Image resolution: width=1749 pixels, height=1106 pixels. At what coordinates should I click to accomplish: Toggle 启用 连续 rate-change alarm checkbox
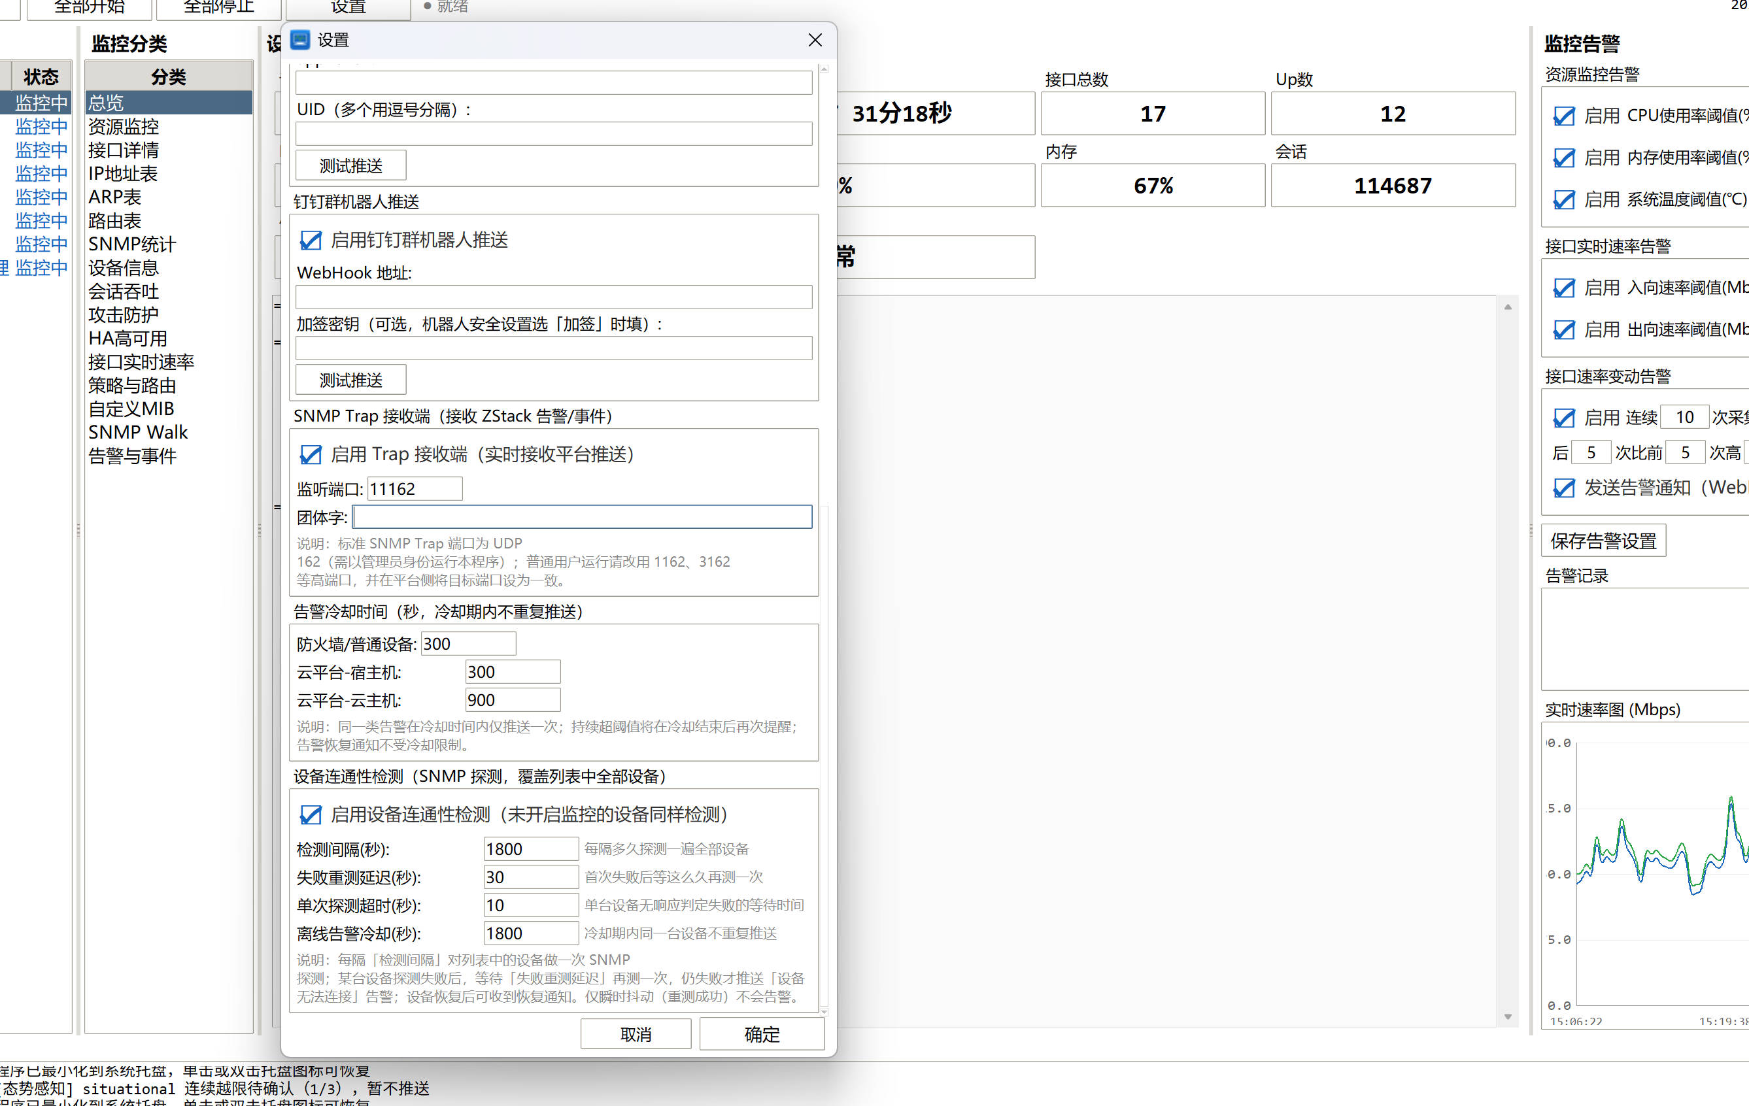[x=1564, y=418]
